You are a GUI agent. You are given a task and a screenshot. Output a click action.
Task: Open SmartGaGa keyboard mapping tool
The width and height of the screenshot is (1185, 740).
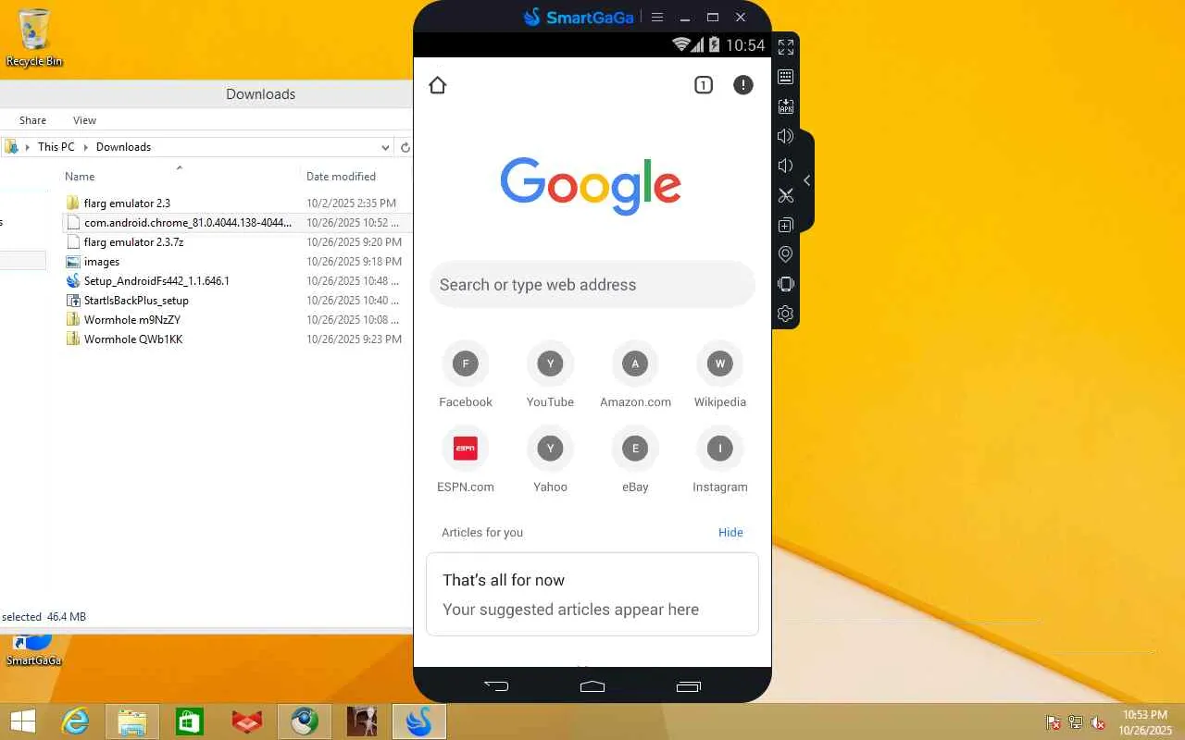785,77
